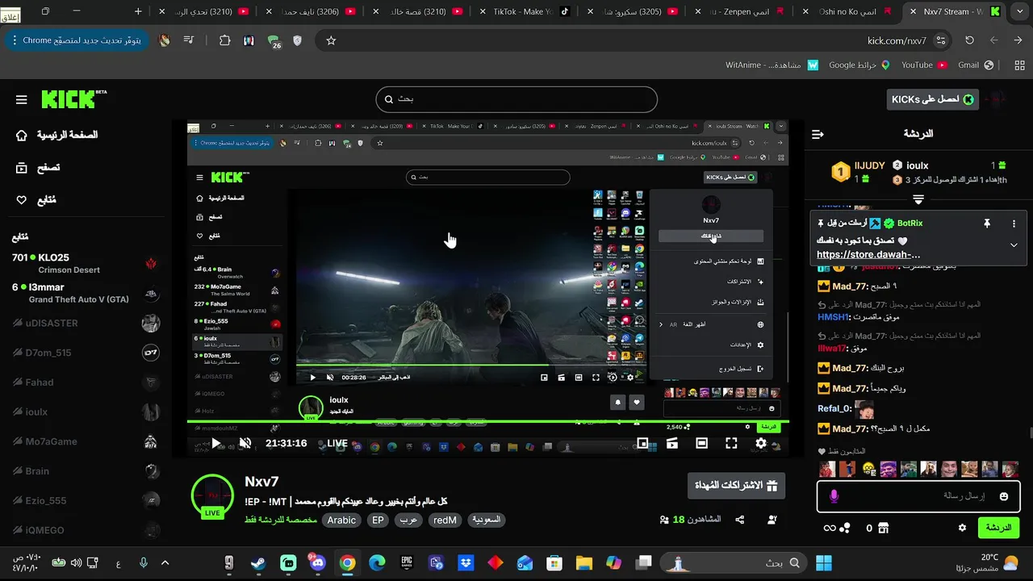Image resolution: width=1033 pixels, height=581 pixels.
Task: Unmute the stream player
Action: 245,443
